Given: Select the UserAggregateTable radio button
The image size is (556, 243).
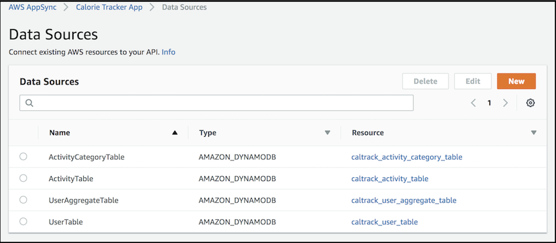Looking at the screenshot, I should click(x=23, y=200).
